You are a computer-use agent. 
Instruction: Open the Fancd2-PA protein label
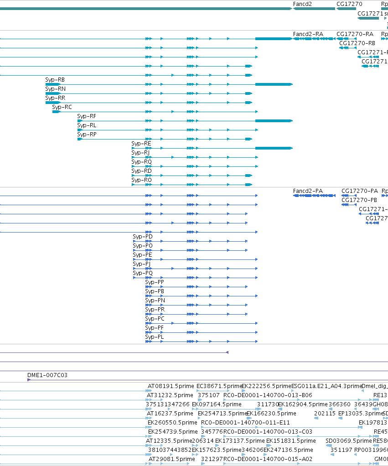tap(308, 191)
